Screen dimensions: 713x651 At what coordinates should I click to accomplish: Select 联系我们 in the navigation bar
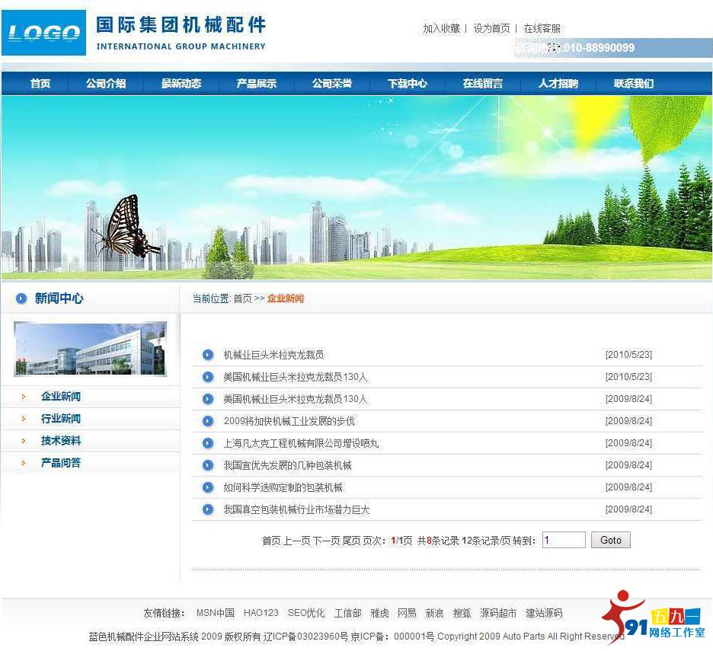pyautogui.click(x=634, y=84)
